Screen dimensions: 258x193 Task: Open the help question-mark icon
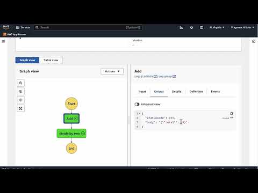202,27
